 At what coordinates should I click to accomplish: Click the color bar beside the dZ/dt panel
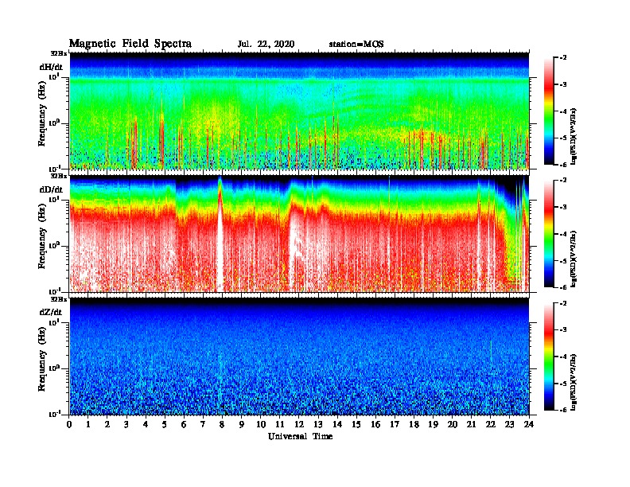(x=549, y=356)
